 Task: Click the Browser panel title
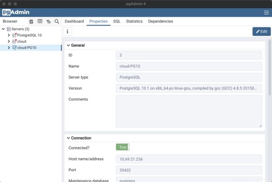pyautogui.click(x=10, y=21)
